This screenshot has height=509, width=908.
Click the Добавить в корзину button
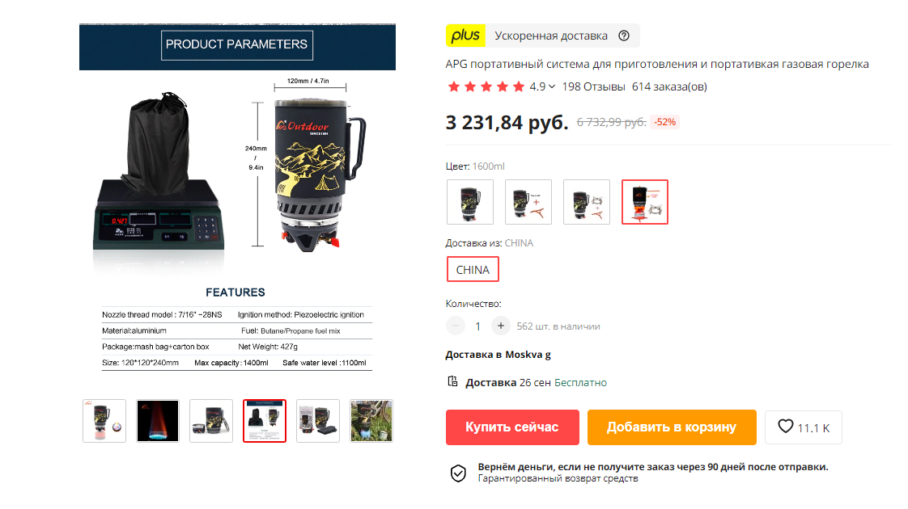tap(672, 427)
